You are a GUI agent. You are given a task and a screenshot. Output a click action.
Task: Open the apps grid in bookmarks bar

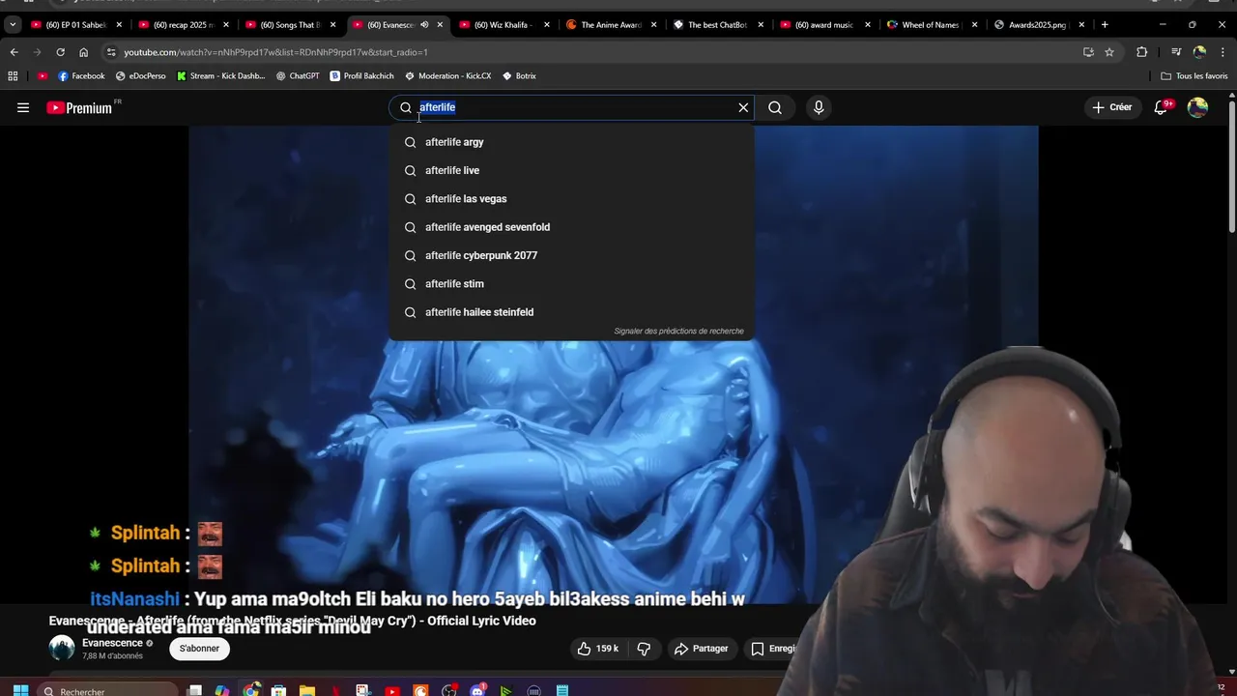tap(13, 75)
